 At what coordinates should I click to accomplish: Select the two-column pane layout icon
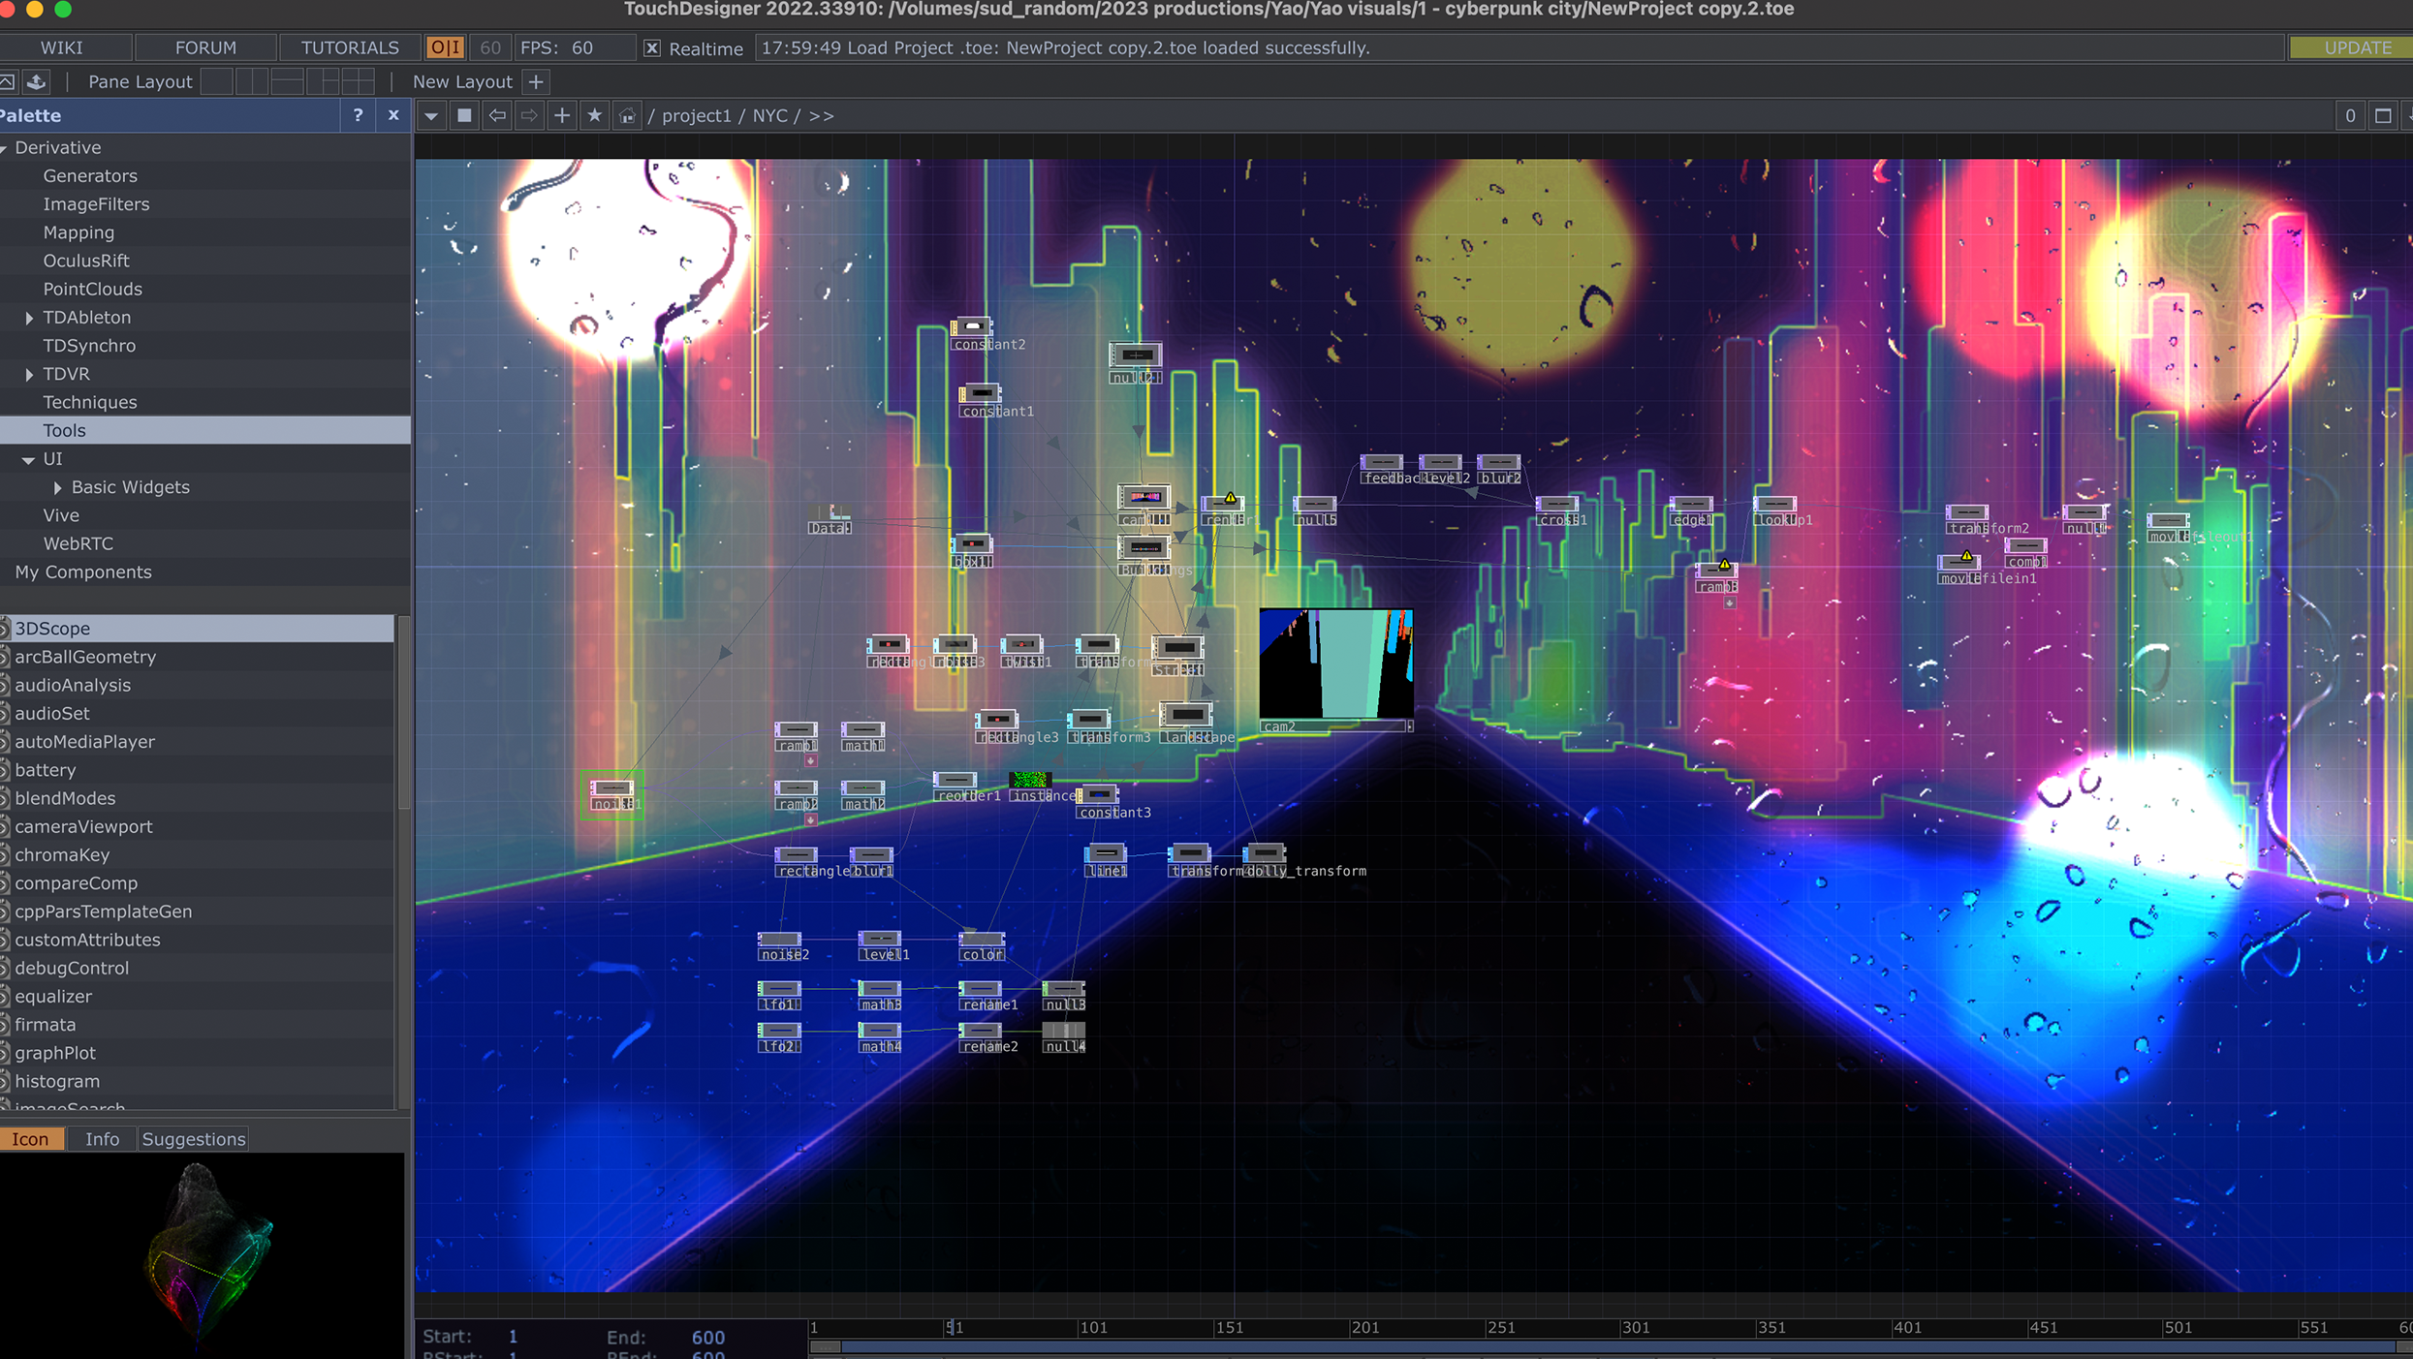251,82
